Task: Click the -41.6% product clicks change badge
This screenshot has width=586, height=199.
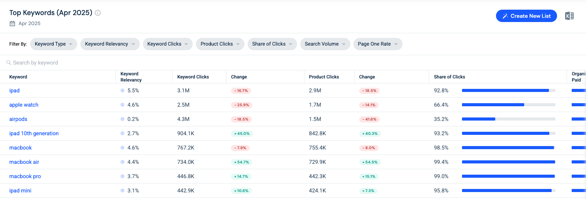Action: (x=370, y=119)
